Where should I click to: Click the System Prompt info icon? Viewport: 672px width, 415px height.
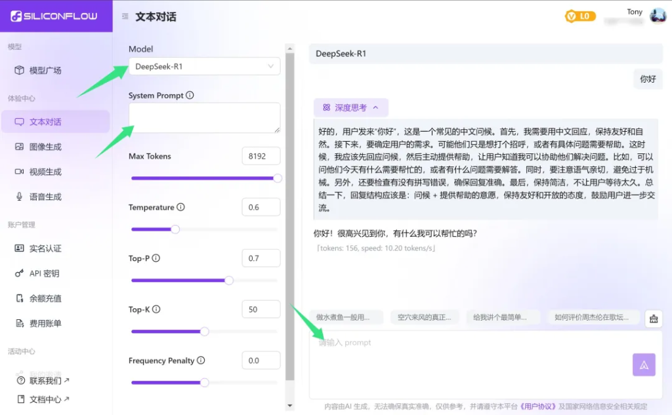[190, 95]
